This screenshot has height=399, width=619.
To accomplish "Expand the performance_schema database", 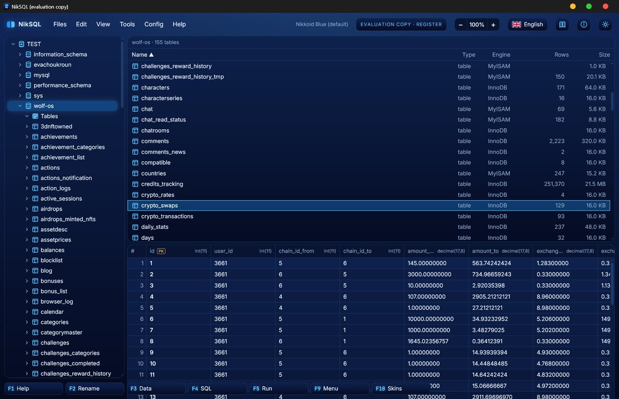I will click(21, 85).
